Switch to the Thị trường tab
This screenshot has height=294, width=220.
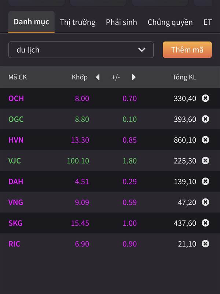click(77, 22)
